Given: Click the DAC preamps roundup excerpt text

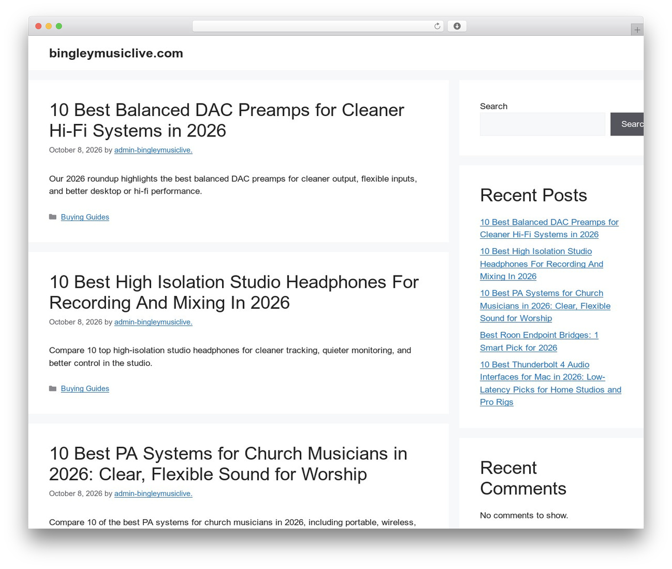Looking at the screenshot, I should [x=233, y=185].
